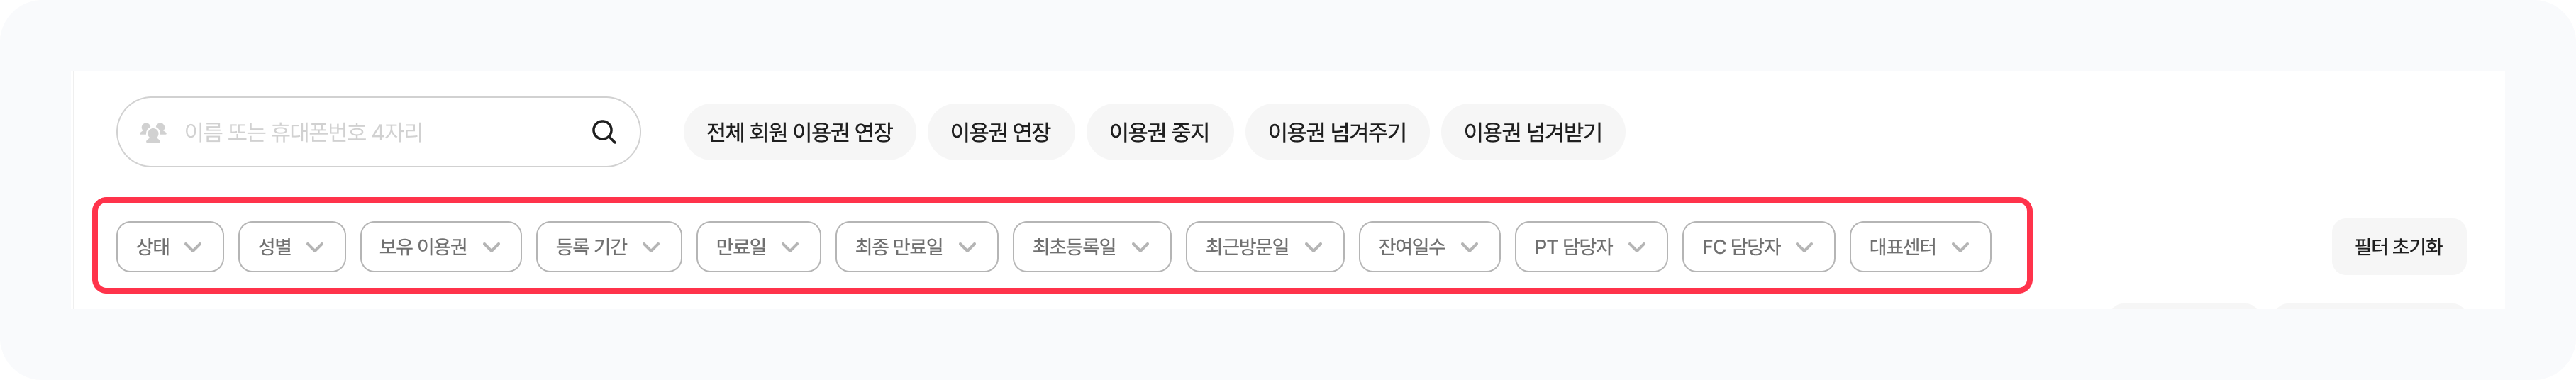Viewport: 2576px width, 380px height.
Task: Open FC 담당자 filter dropdown
Action: click(1758, 247)
